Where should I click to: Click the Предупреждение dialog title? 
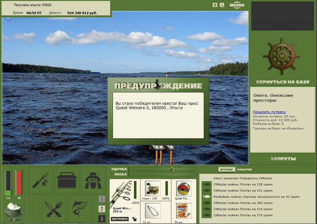click(x=158, y=86)
